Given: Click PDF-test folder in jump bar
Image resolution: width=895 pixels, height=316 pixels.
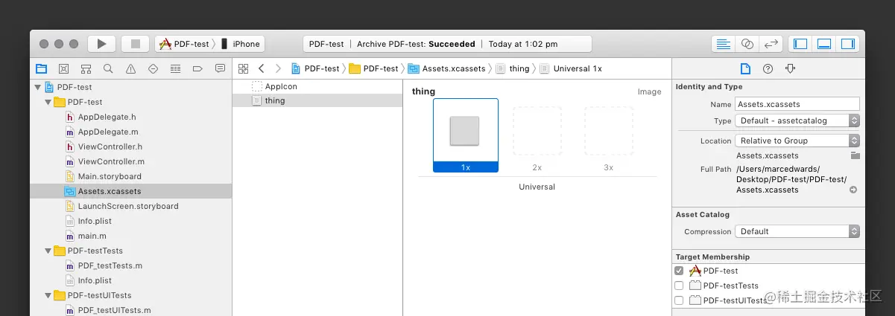Looking at the screenshot, I should [x=373, y=68].
